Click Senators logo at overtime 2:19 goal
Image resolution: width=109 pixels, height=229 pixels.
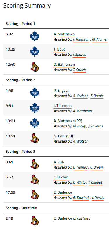pos(34,221)
